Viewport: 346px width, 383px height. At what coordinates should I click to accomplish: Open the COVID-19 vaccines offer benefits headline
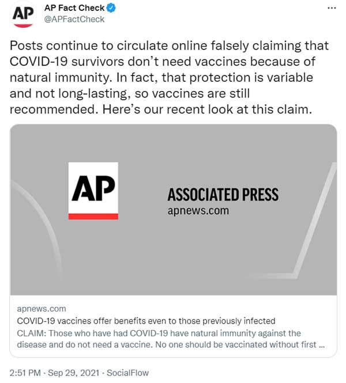146,321
